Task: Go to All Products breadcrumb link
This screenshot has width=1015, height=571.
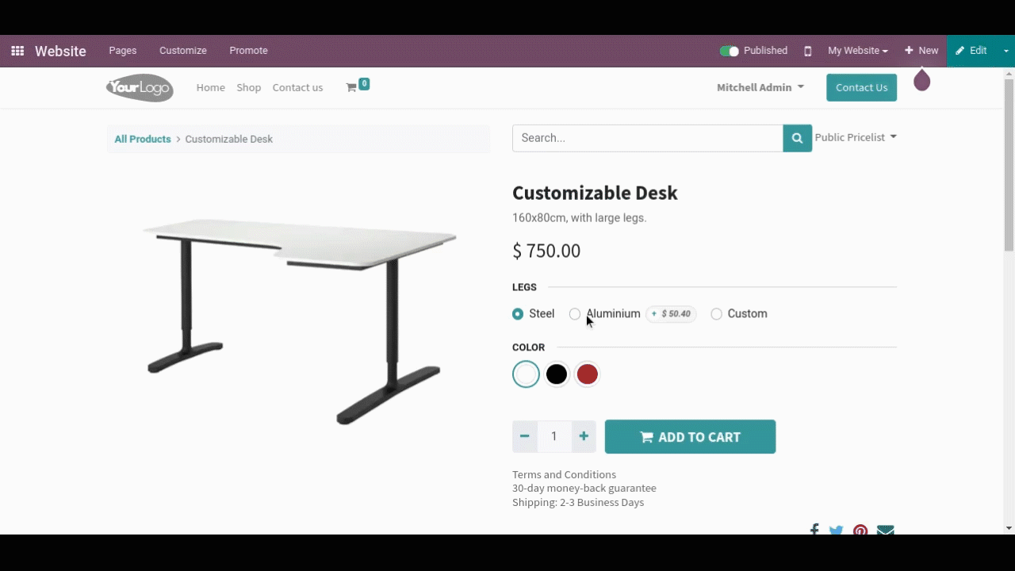Action: pyautogui.click(x=143, y=139)
